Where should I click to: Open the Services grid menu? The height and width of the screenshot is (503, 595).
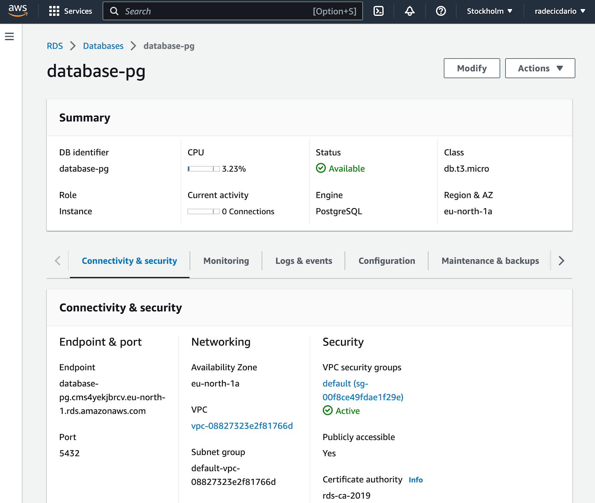(x=54, y=11)
